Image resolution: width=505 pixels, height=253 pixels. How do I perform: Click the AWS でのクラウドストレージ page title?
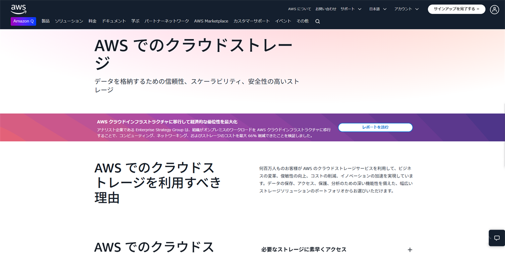pos(194,55)
